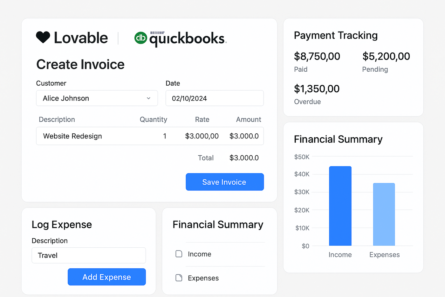Click the Lovable heart logo icon

click(43, 37)
